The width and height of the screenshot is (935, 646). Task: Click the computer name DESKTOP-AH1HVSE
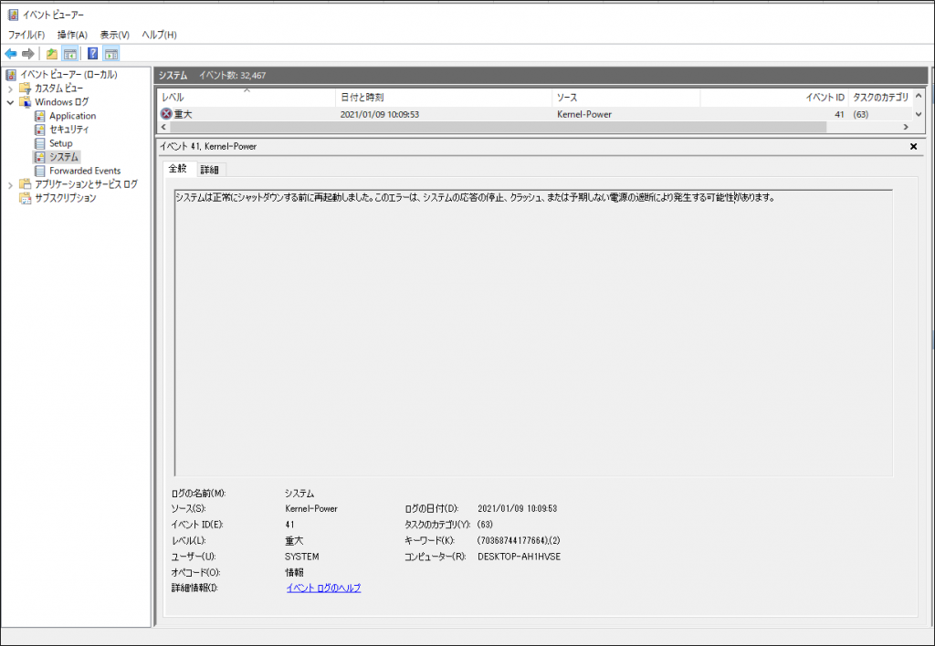tap(520, 557)
